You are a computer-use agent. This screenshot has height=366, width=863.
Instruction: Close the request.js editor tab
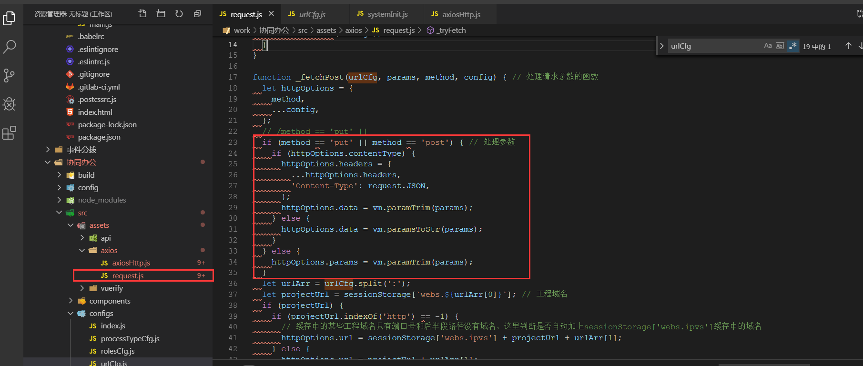pyautogui.click(x=271, y=14)
